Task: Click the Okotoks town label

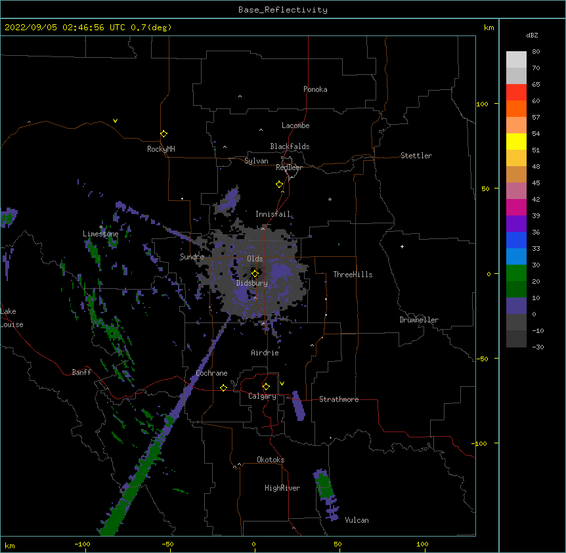Action: coord(271,460)
